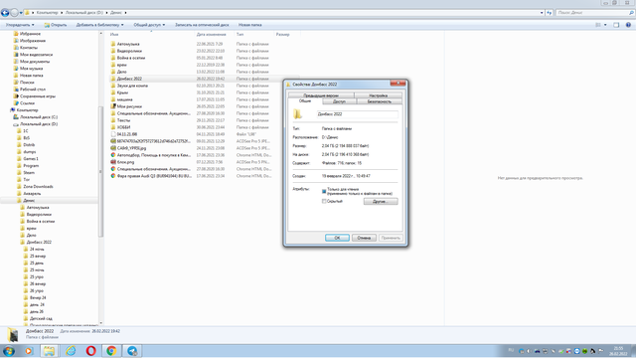This screenshot has height=358, width=636.
Task: Select the ХОББИ folder in file list
Action: [123, 127]
